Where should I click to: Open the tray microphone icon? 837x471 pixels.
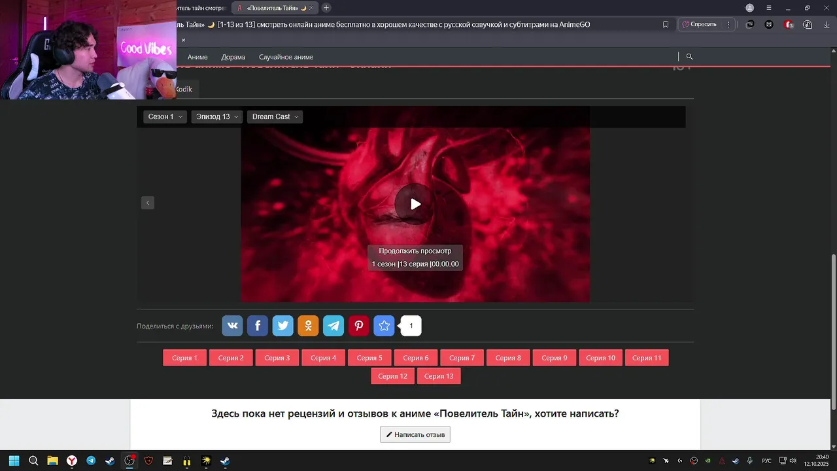click(x=750, y=461)
